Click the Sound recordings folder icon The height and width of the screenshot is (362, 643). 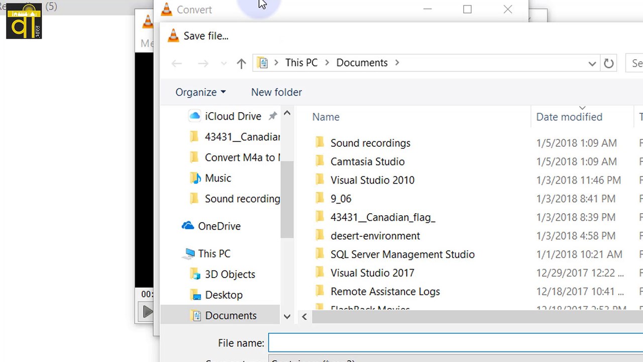coord(320,143)
